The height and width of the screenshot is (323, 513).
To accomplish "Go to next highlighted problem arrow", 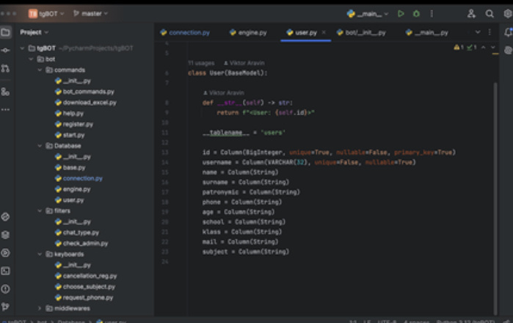I will 492,48.
